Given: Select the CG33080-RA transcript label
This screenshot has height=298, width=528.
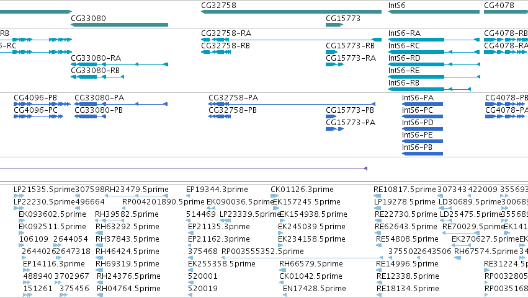Looking at the screenshot, I should coord(96,58).
